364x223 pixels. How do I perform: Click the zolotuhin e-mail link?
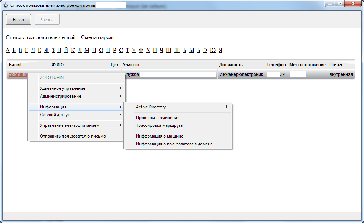17,74
